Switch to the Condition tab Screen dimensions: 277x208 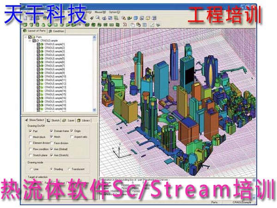pyautogui.click(x=57, y=31)
